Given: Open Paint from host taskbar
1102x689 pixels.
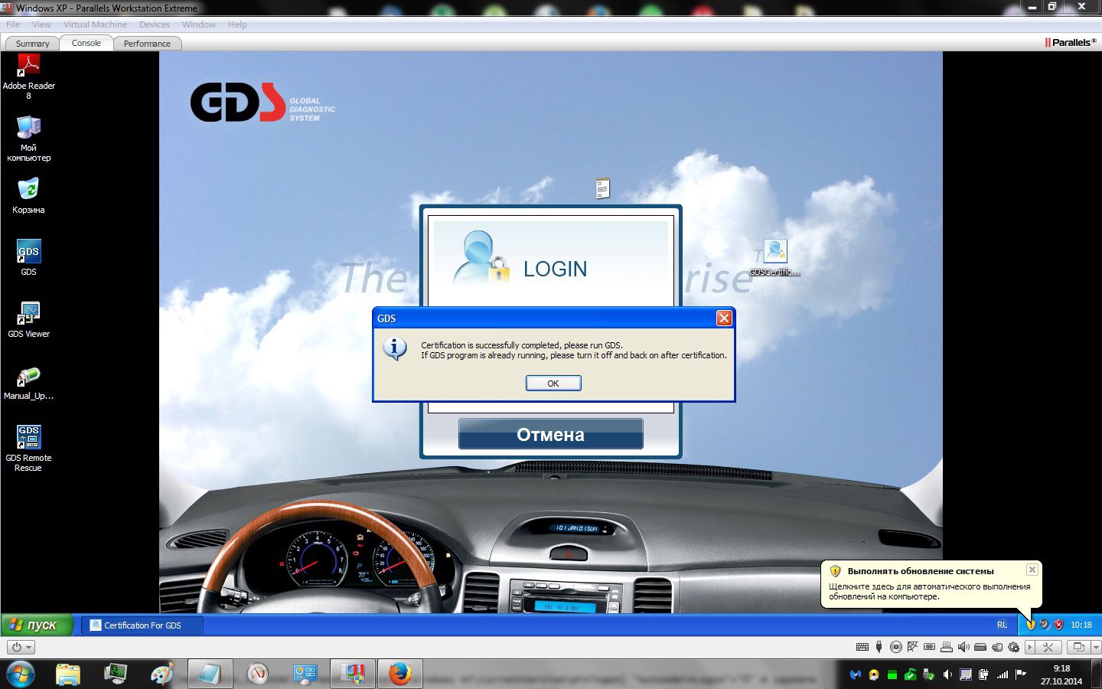Looking at the screenshot, I should pos(162,674).
